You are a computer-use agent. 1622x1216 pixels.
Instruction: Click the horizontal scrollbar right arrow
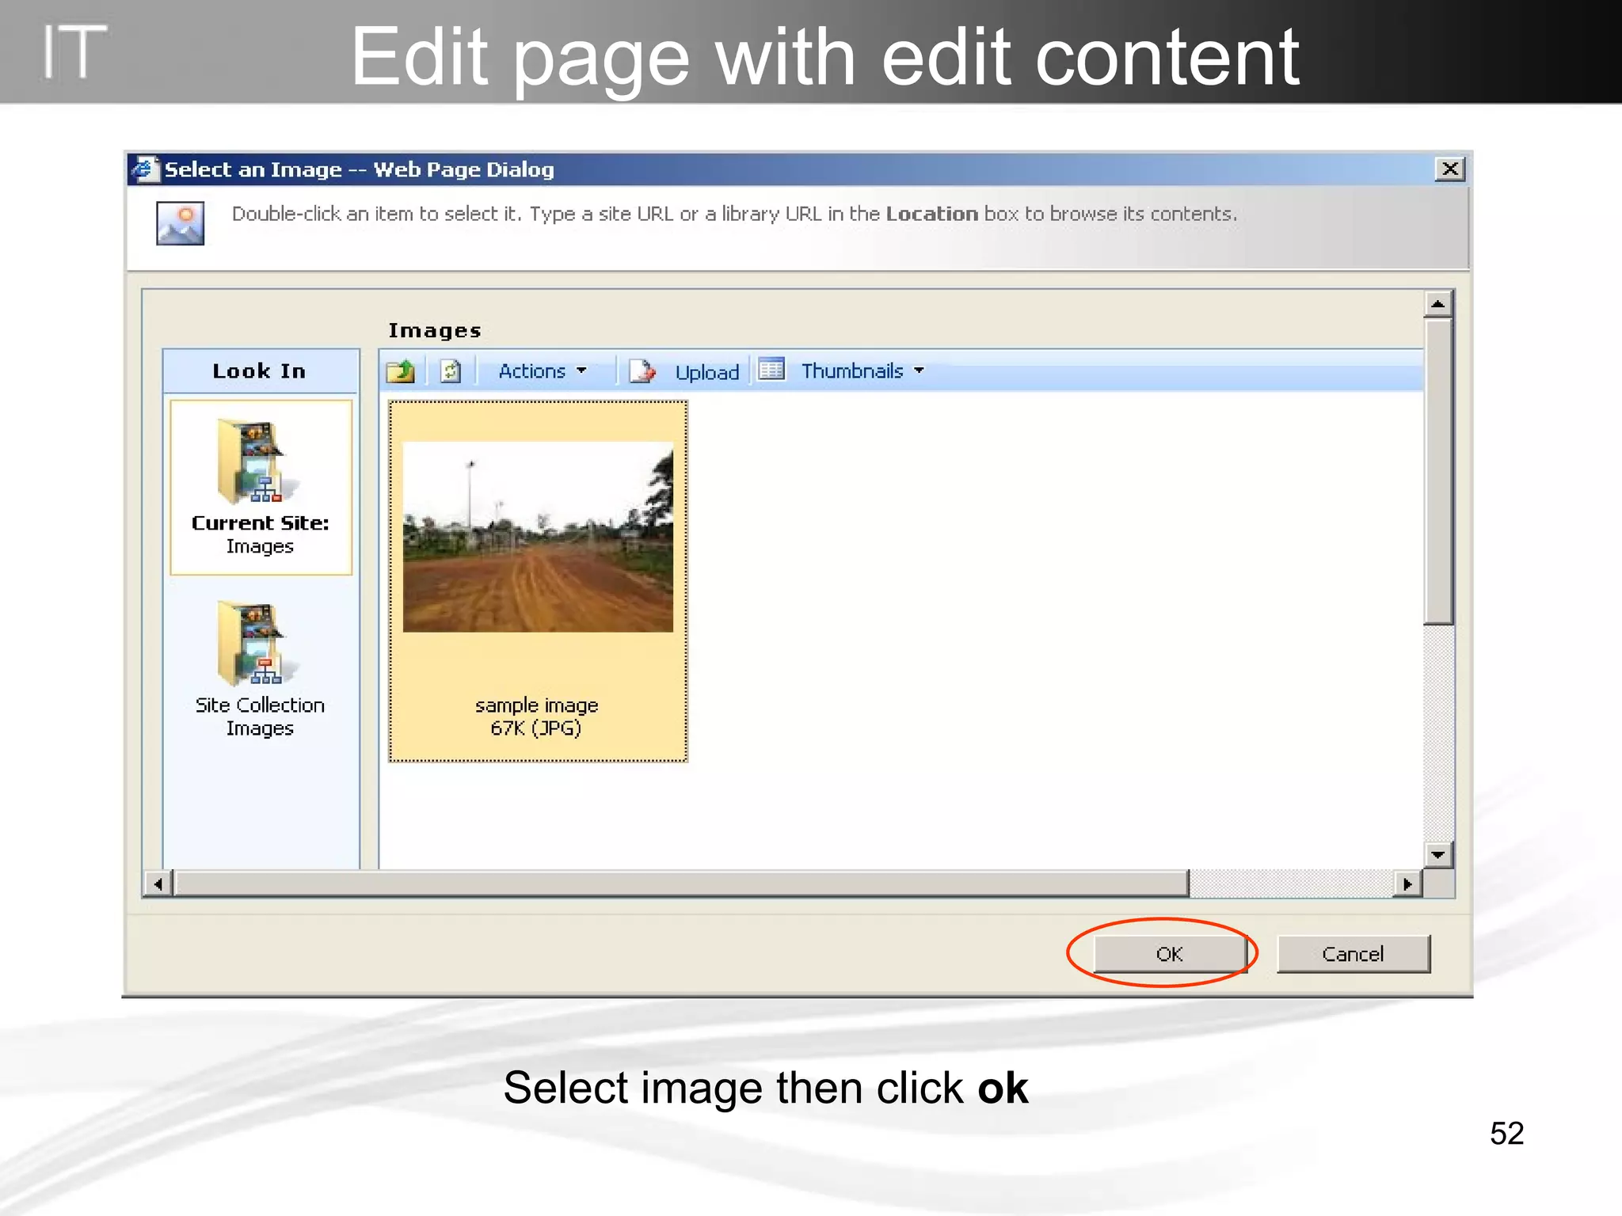1407,883
